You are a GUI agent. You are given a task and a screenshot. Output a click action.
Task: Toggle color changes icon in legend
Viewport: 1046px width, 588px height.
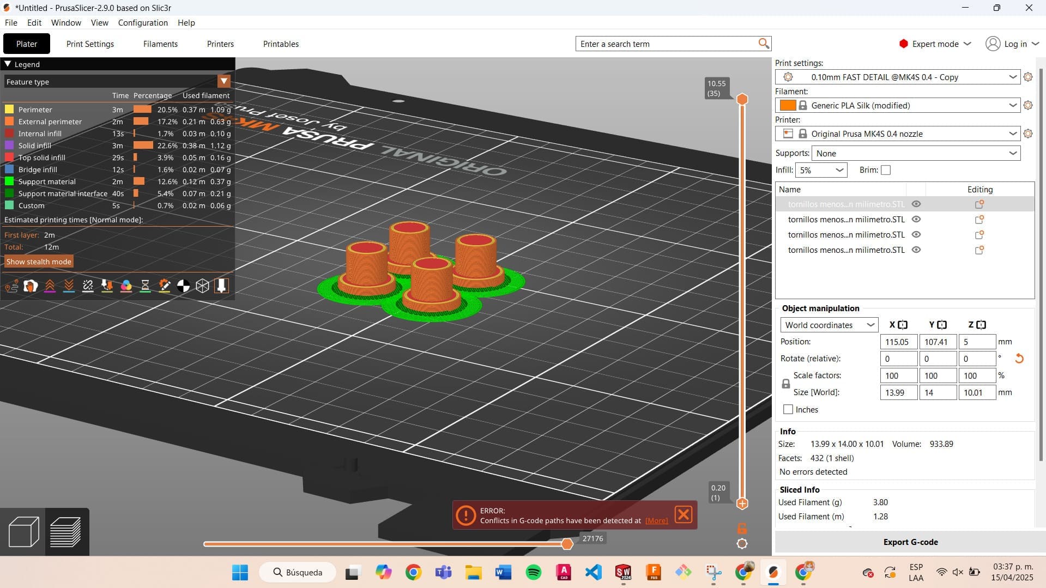coord(126,286)
